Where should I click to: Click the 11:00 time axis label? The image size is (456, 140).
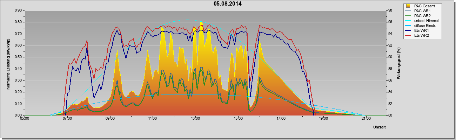[153, 119]
